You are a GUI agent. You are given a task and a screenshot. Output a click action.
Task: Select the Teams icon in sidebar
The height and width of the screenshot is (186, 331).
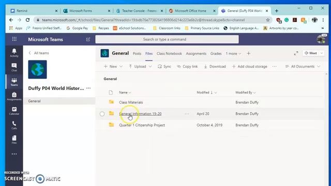tap(14, 82)
